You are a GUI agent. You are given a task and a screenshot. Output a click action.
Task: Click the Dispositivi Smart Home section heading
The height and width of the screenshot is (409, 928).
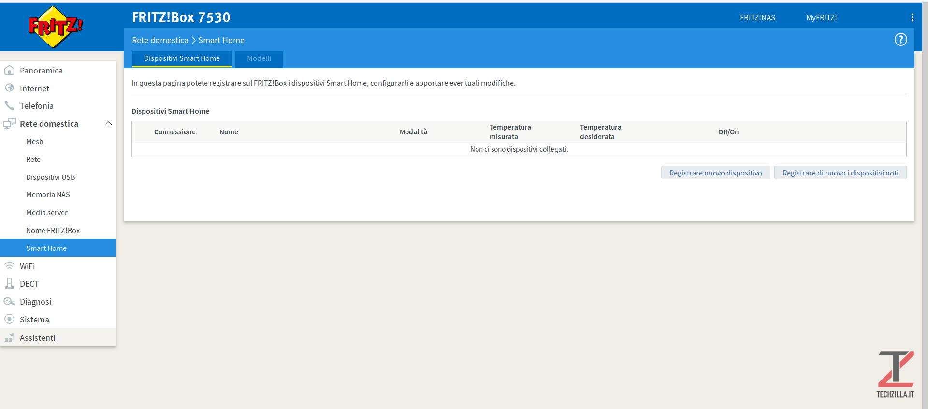pyautogui.click(x=170, y=111)
